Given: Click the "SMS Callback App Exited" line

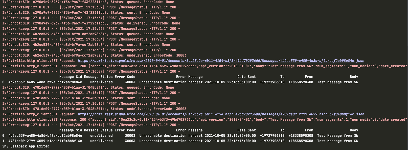Looking at the screenshot, I should tap(26, 146).
